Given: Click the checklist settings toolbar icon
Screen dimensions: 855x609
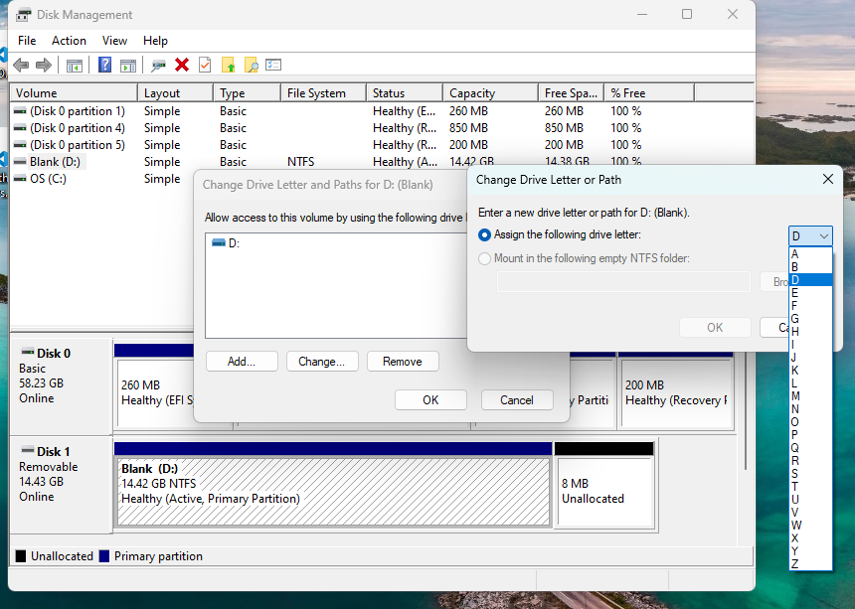Looking at the screenshot, I should (273, 65).
